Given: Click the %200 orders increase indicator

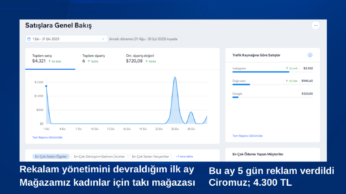Looking at the screenshot, I should (93, 61).
